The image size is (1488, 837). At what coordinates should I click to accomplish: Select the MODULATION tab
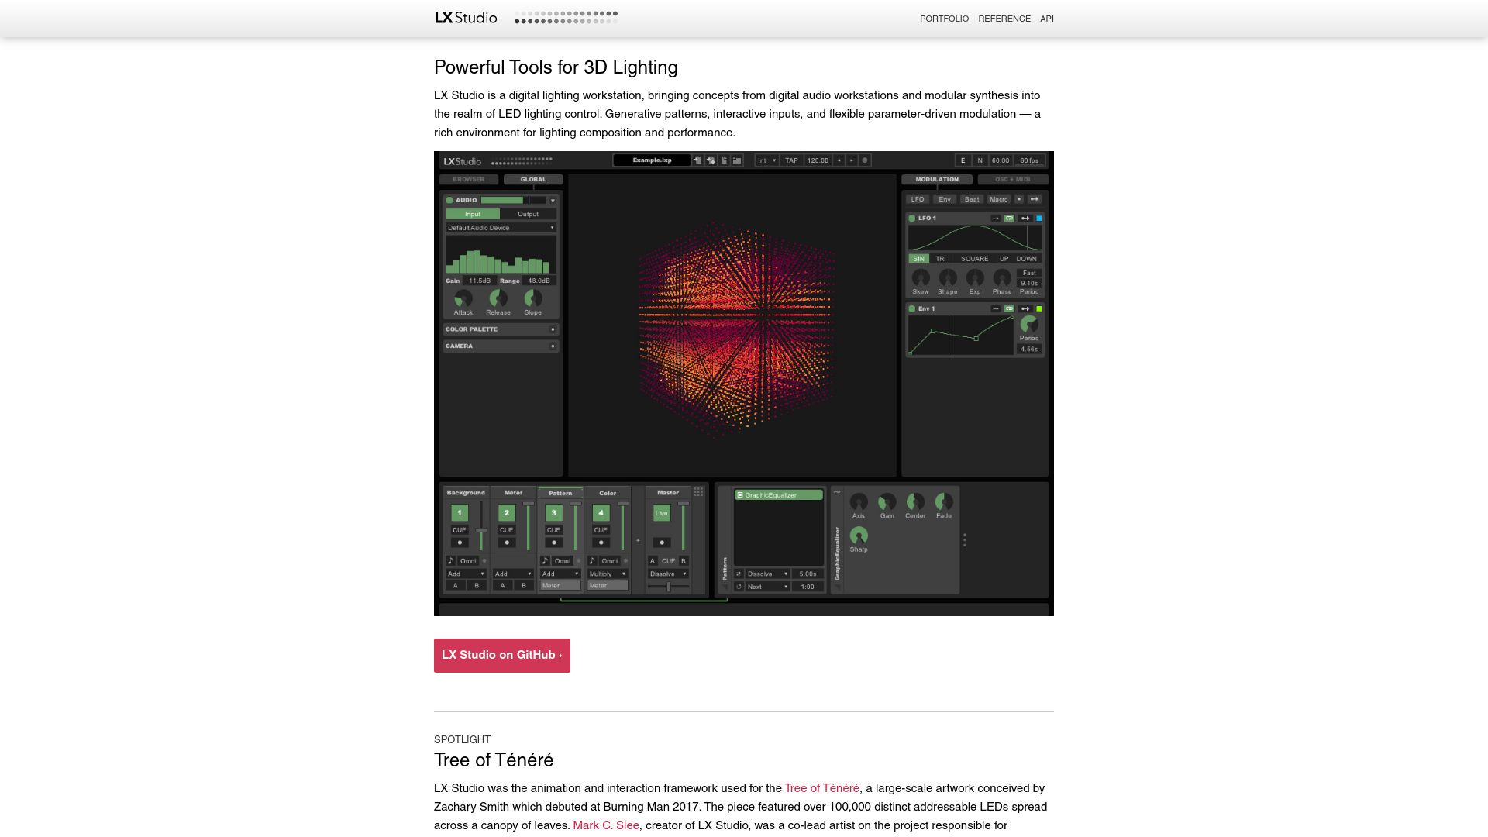click(x=937, y=179)
